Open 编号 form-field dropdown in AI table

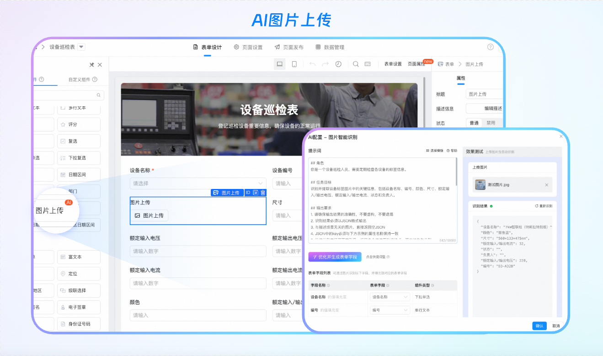pos(390,310)
